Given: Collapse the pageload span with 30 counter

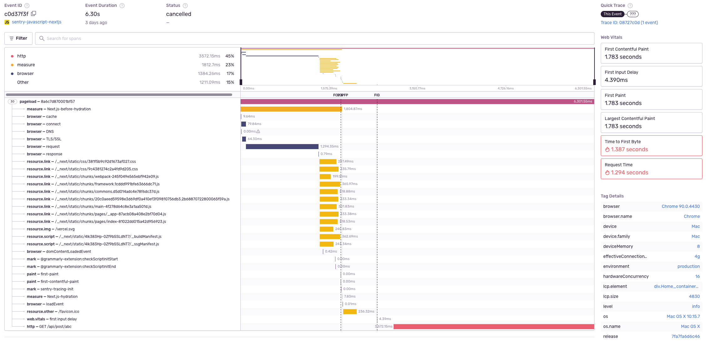Looking at the screenshot, I should click(12, 102).
